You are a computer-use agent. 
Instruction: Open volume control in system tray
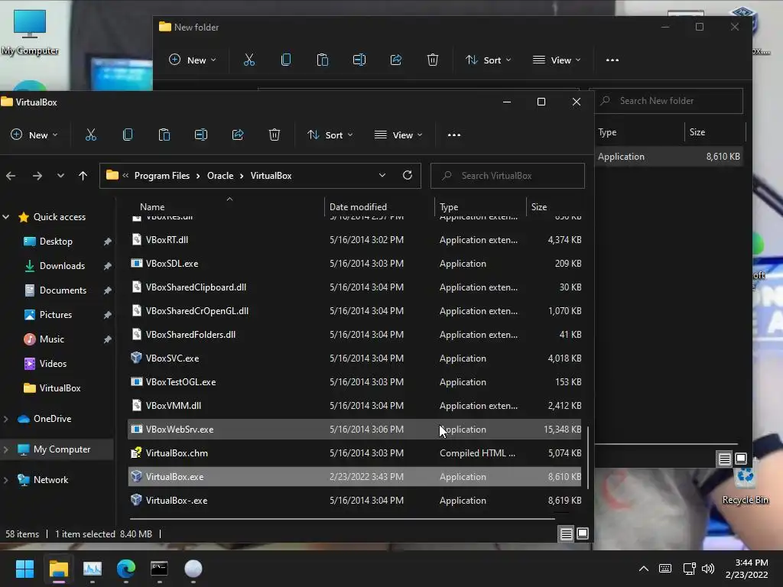pos(708,569)
